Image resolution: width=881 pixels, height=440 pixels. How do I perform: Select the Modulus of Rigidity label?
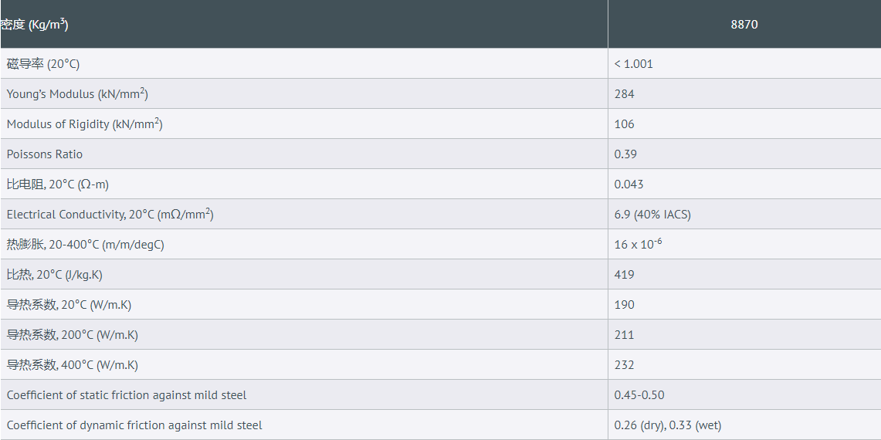click(x=84, y=124)
